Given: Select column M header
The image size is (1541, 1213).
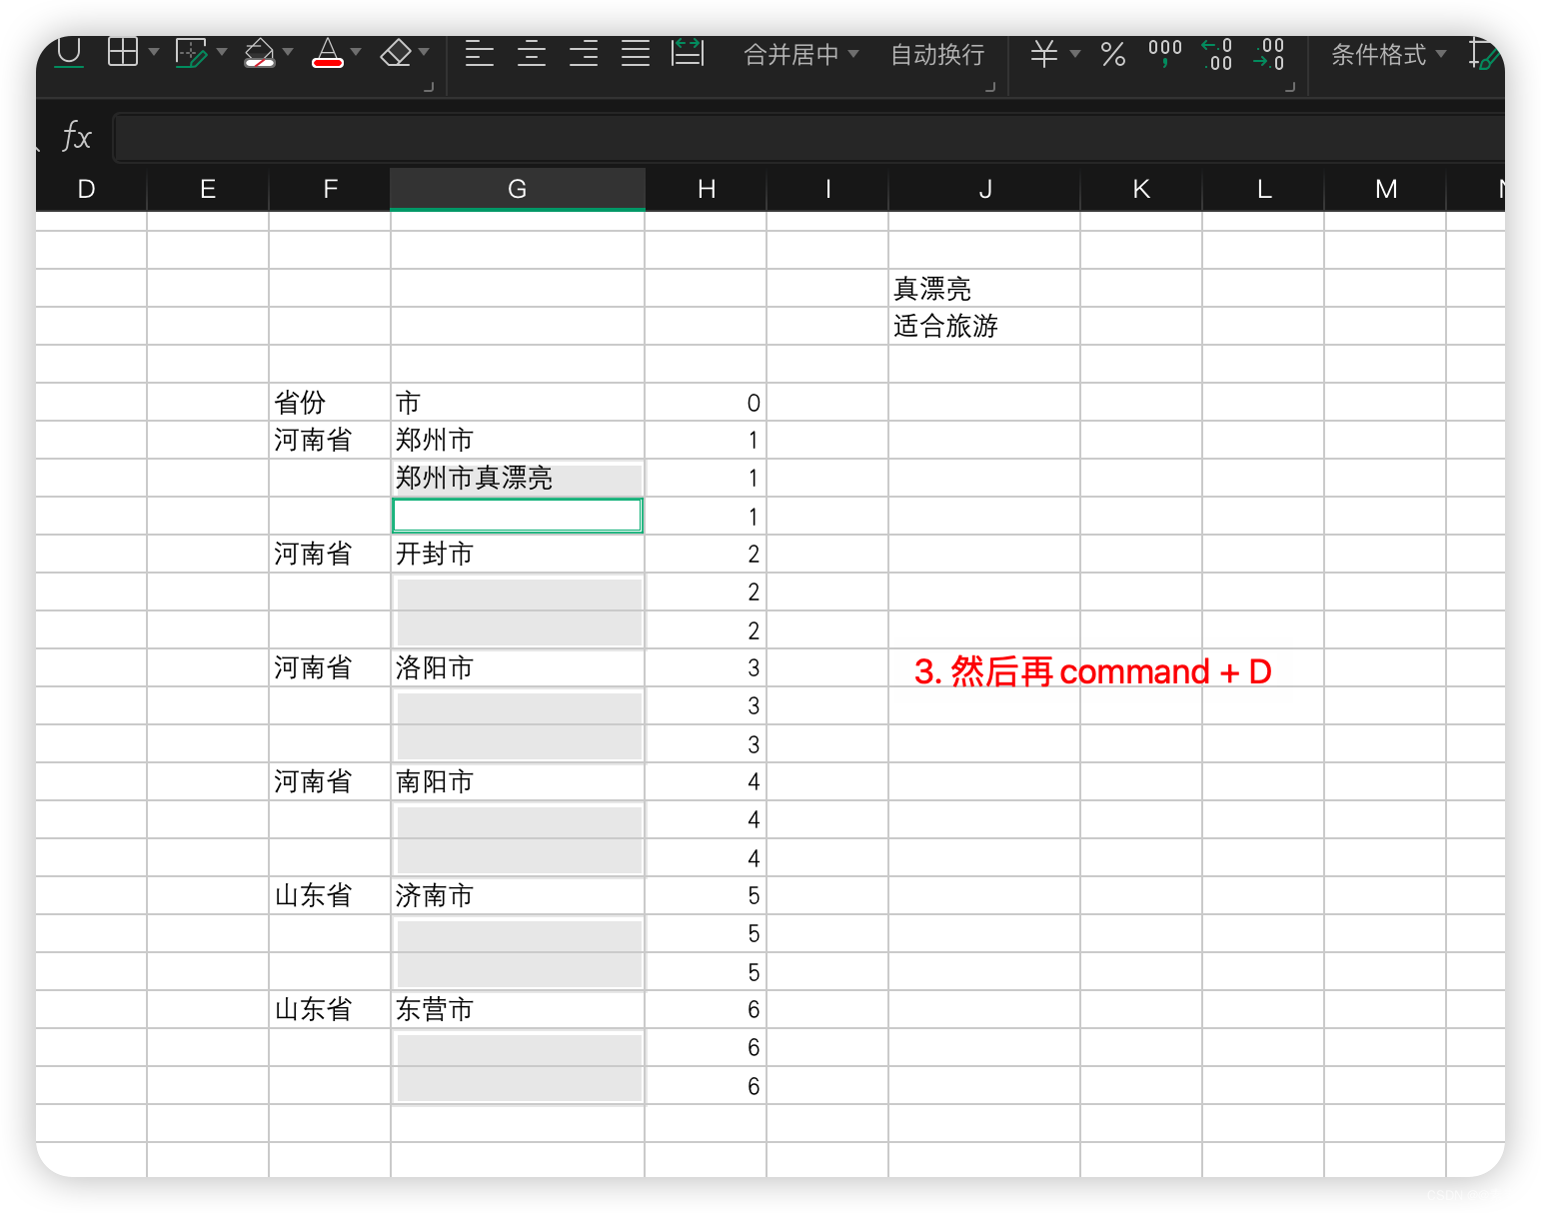Looking at the screenshot, I should pos(1385,189).
